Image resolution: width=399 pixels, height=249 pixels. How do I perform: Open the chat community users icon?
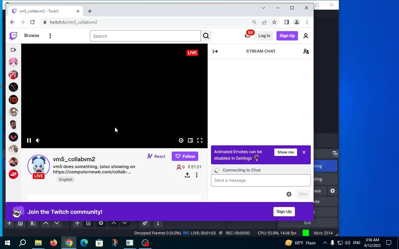coord(306,51)
